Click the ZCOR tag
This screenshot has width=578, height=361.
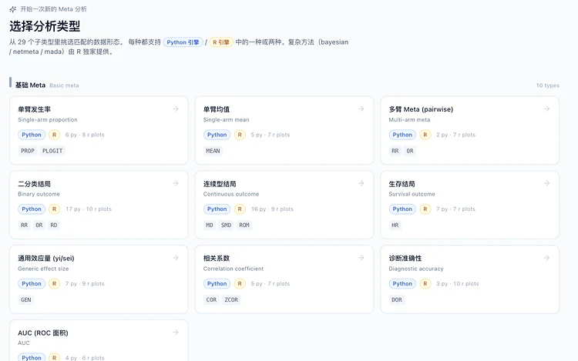[231, 300]
